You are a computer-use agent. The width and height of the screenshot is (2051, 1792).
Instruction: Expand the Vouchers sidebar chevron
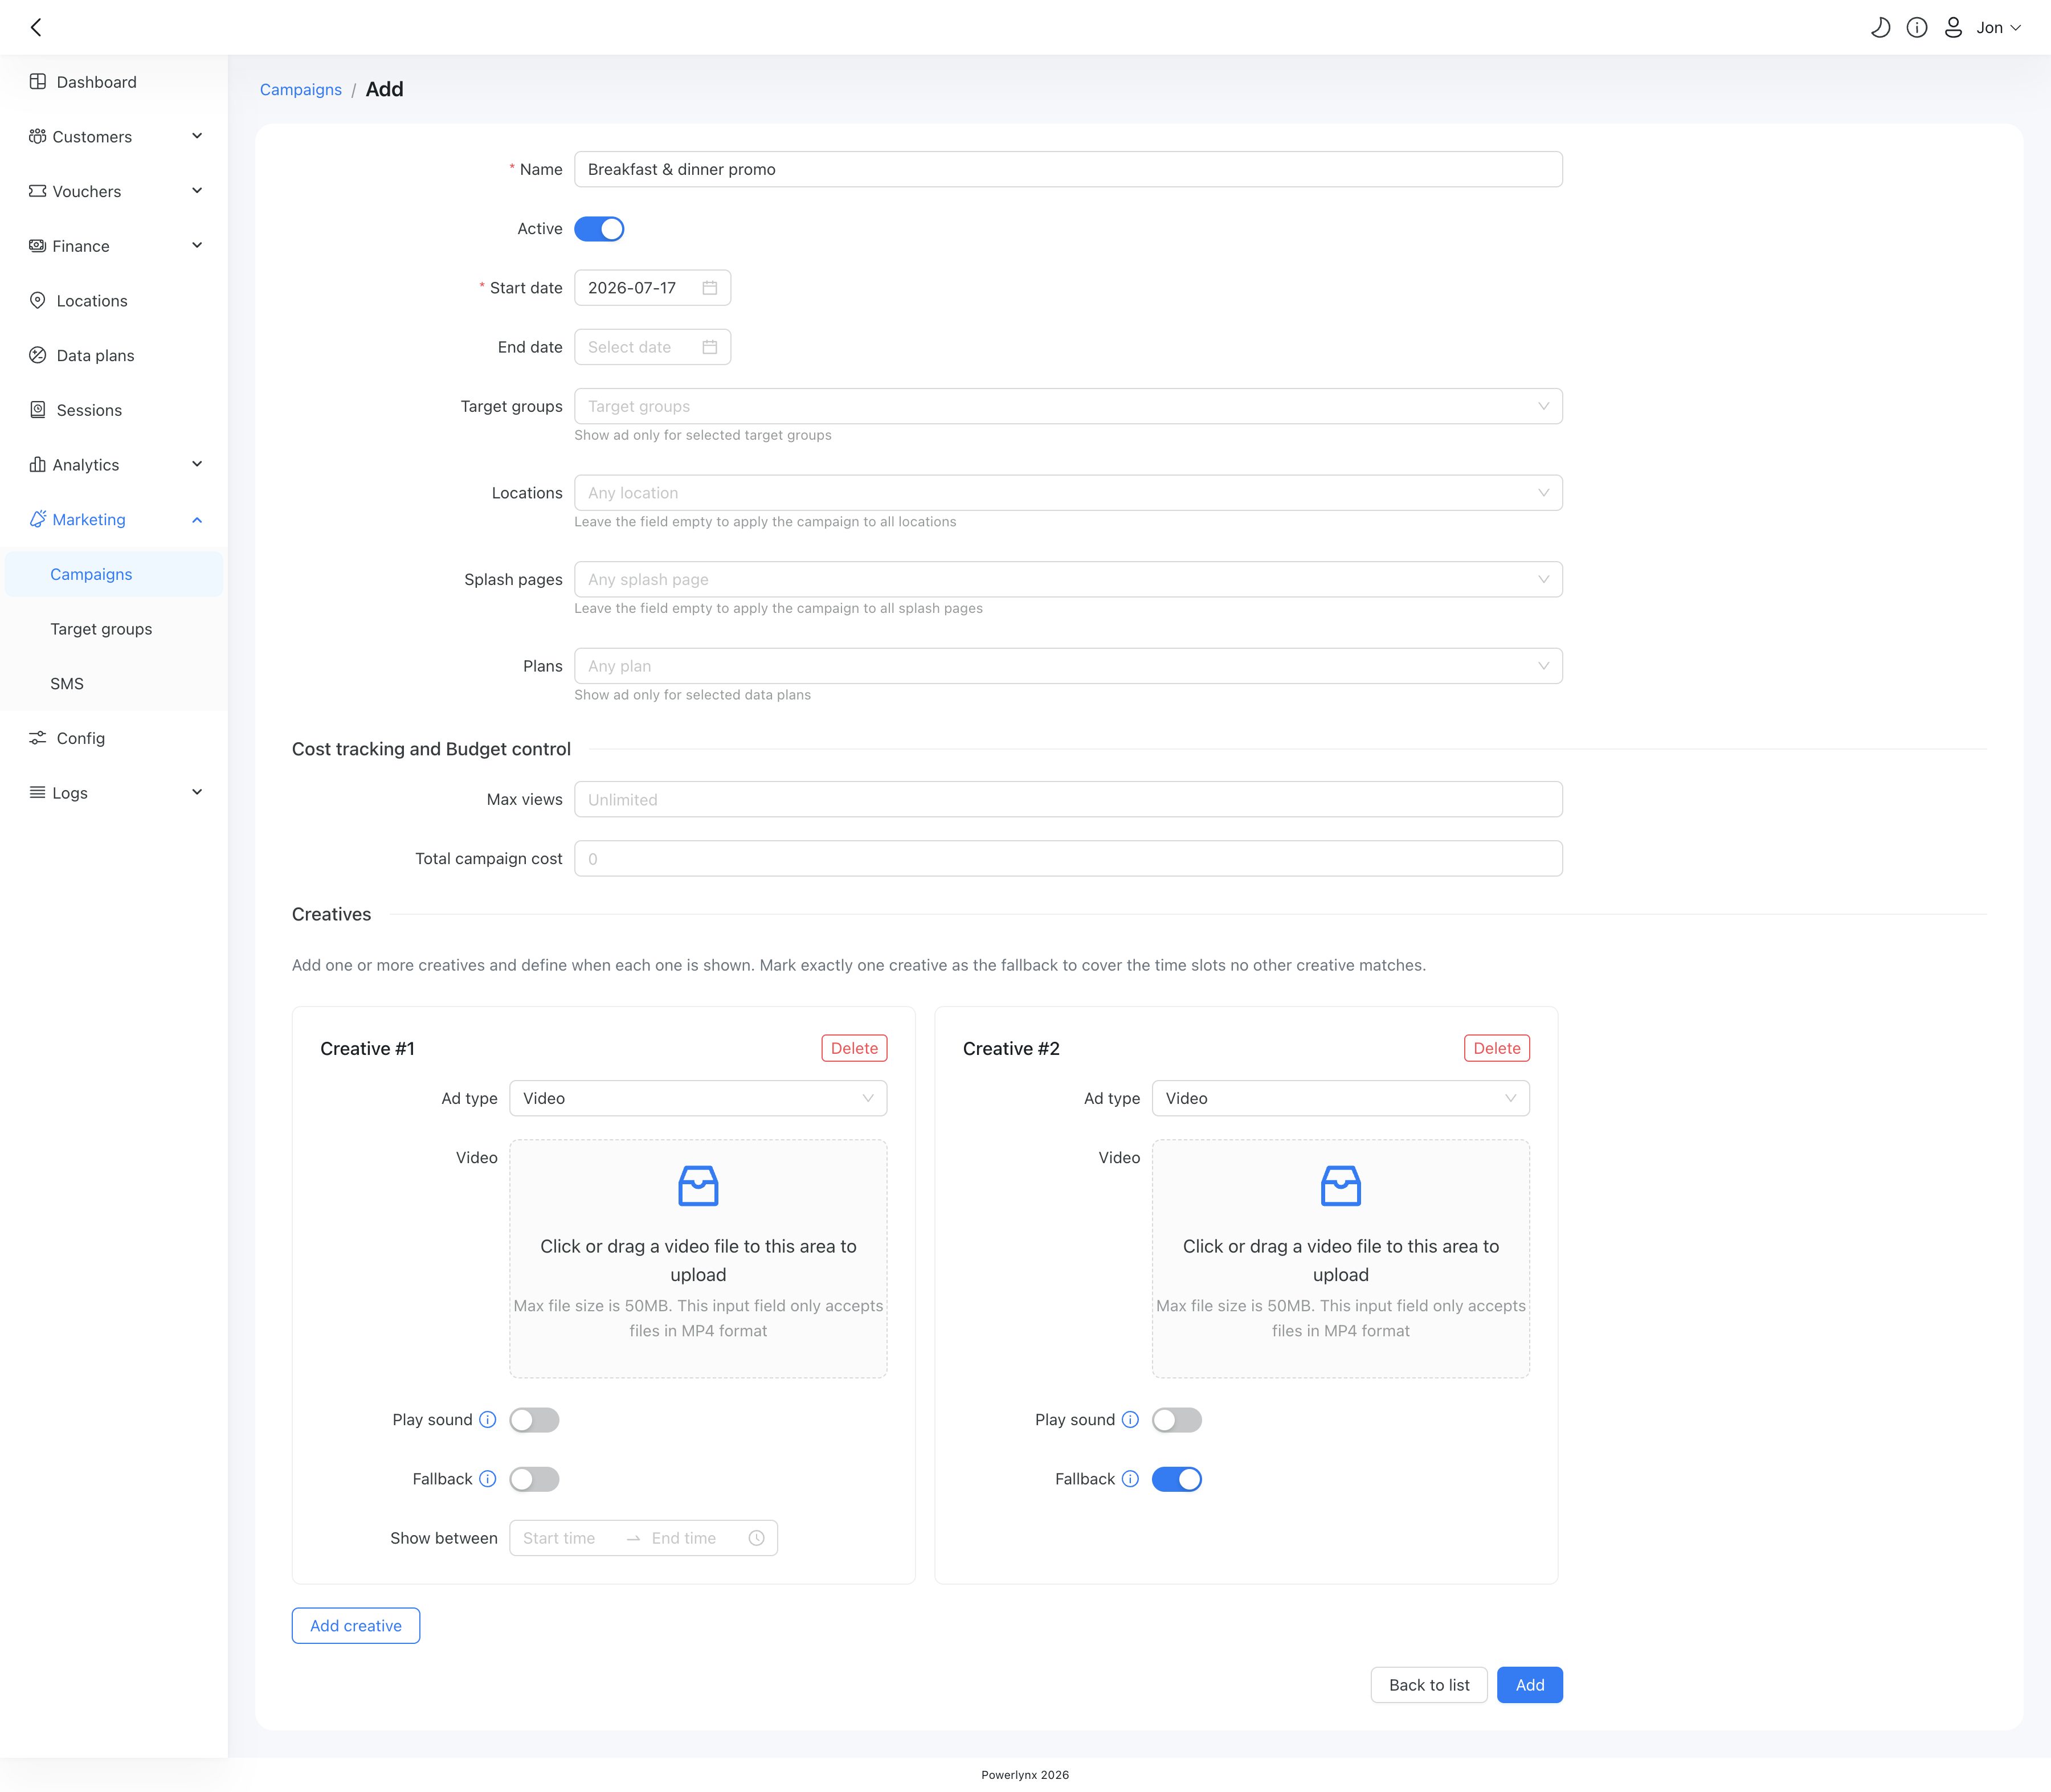pos(197,191)
